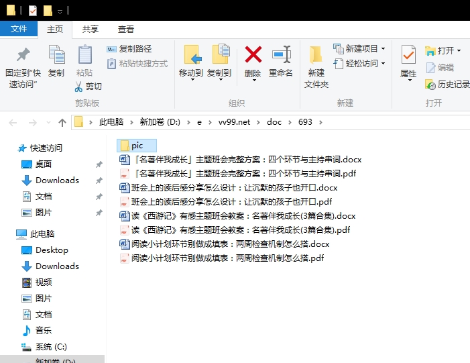
Task: Select Cut with scissors icon
Action: (x=88, y=87)
